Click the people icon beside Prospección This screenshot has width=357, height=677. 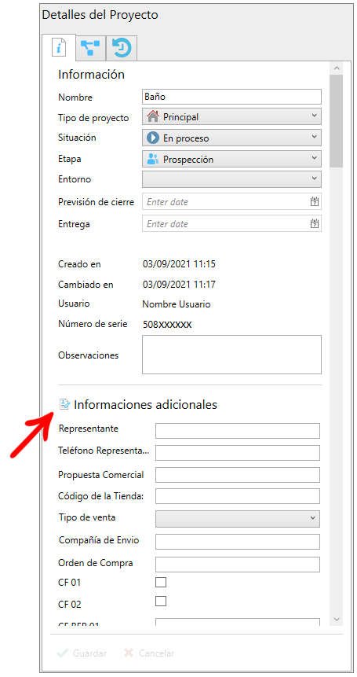tap(153, 159)
